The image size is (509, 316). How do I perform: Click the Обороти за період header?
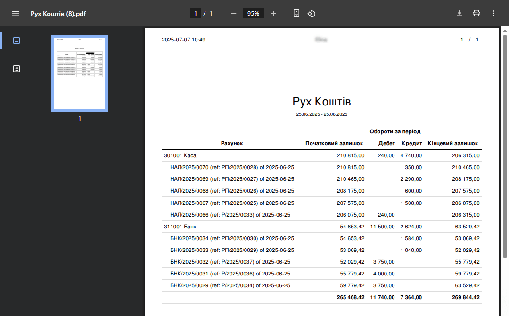(395, 131)
